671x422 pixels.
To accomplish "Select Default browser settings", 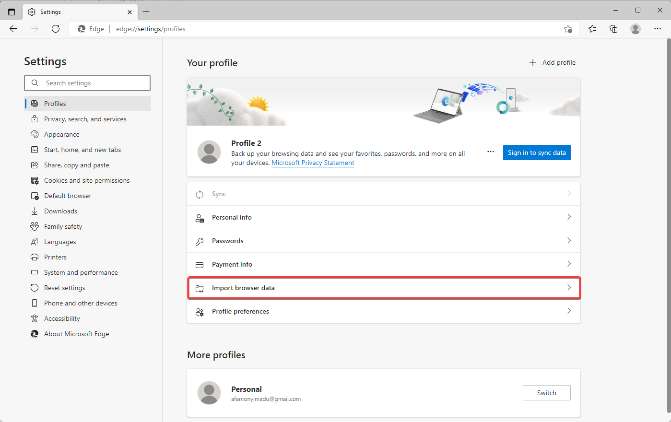I will click(x=87, y=196).
